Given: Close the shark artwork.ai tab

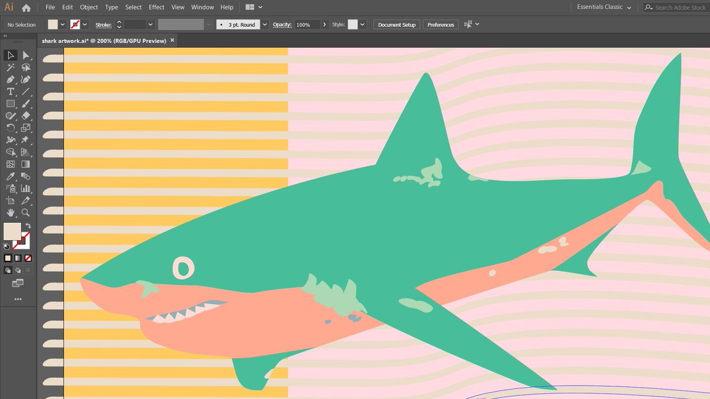Looking at the screenshot, I should point(172,40).
